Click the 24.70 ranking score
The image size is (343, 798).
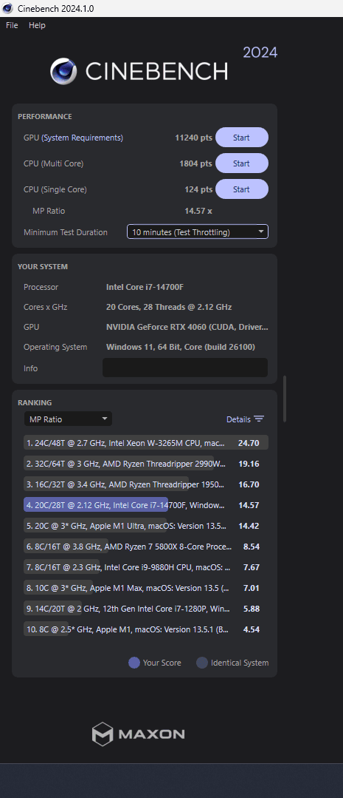249,443
